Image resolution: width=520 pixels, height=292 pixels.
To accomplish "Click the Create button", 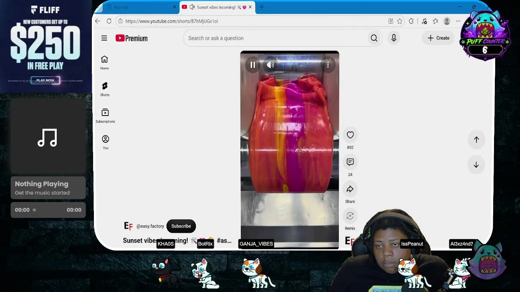I will click(438, 38).
